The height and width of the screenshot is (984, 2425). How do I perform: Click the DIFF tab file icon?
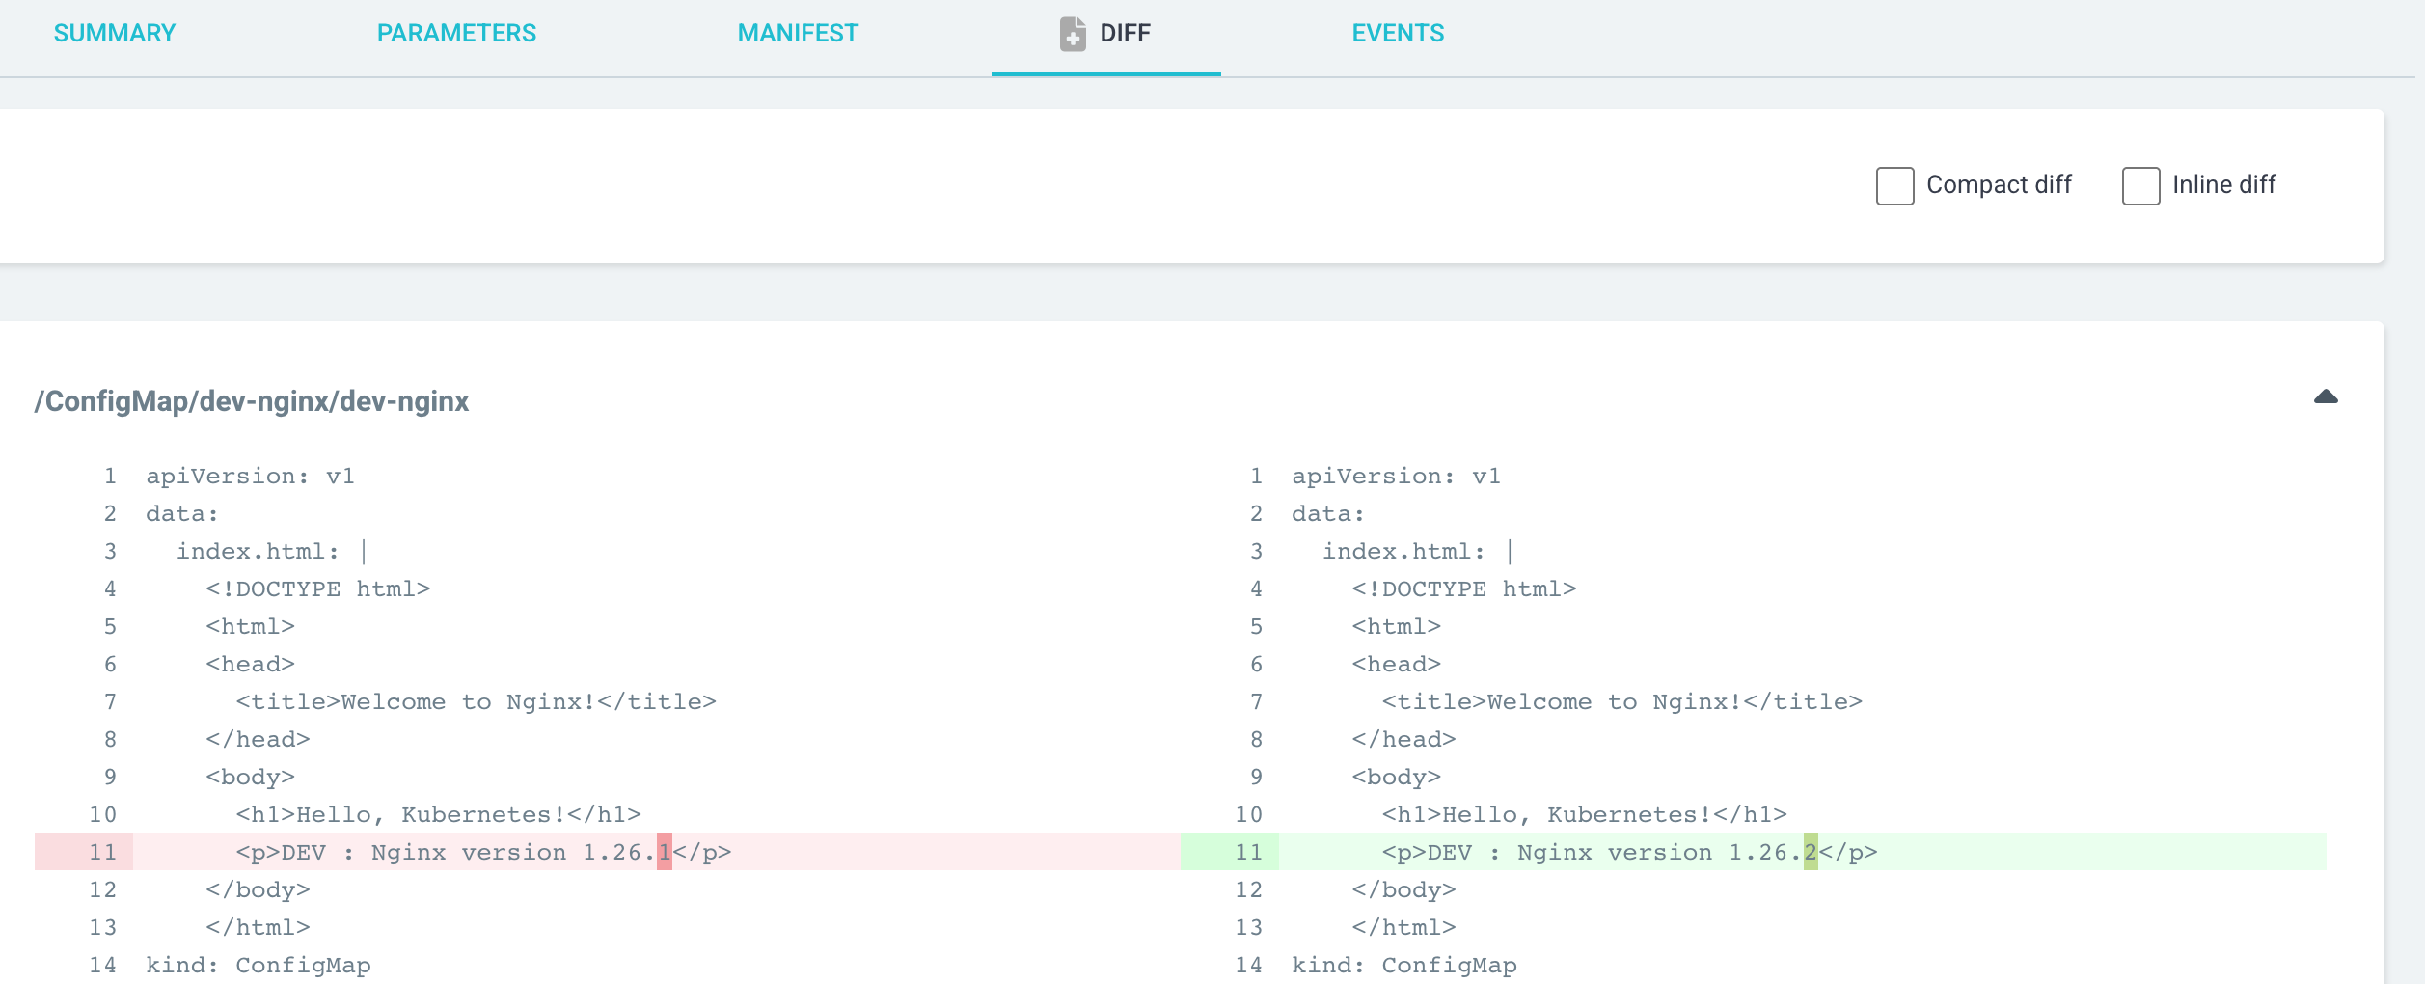(1073, 34)
